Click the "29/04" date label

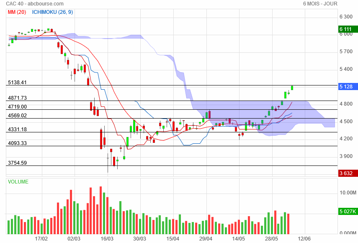[206, 239]
